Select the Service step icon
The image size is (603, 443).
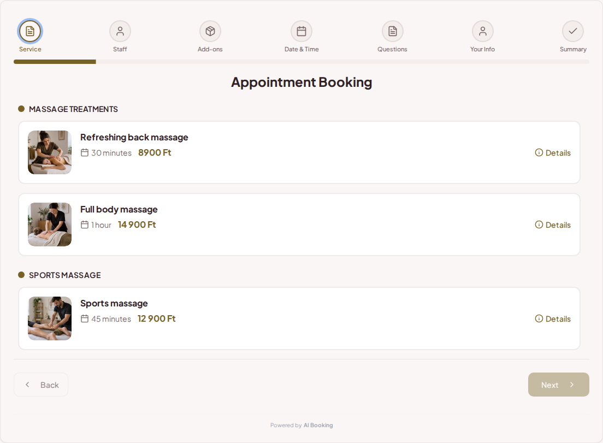[30, 31]
